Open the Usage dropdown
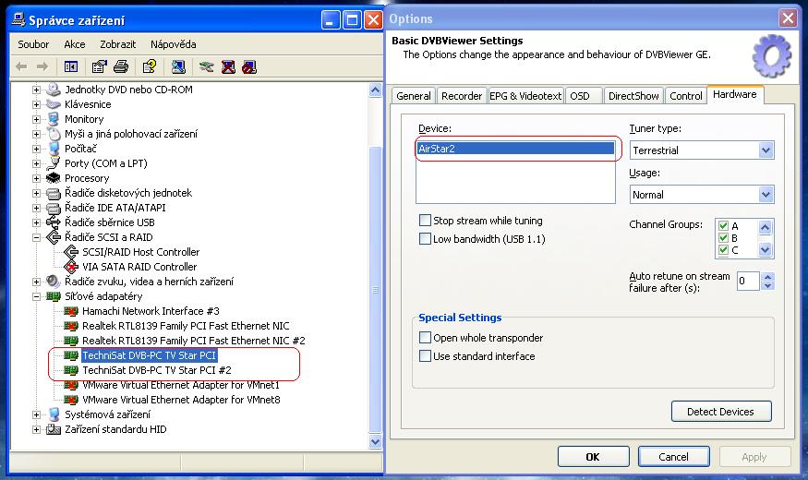 766,195
